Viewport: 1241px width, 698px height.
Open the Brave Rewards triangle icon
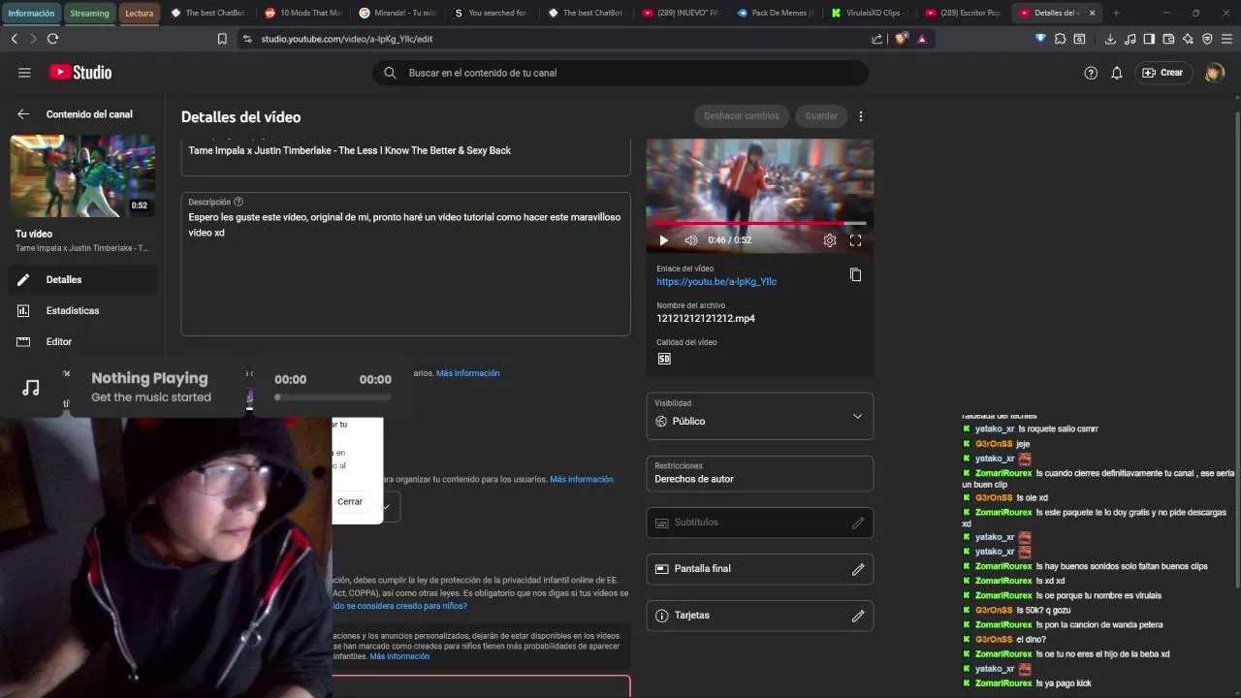922,39
